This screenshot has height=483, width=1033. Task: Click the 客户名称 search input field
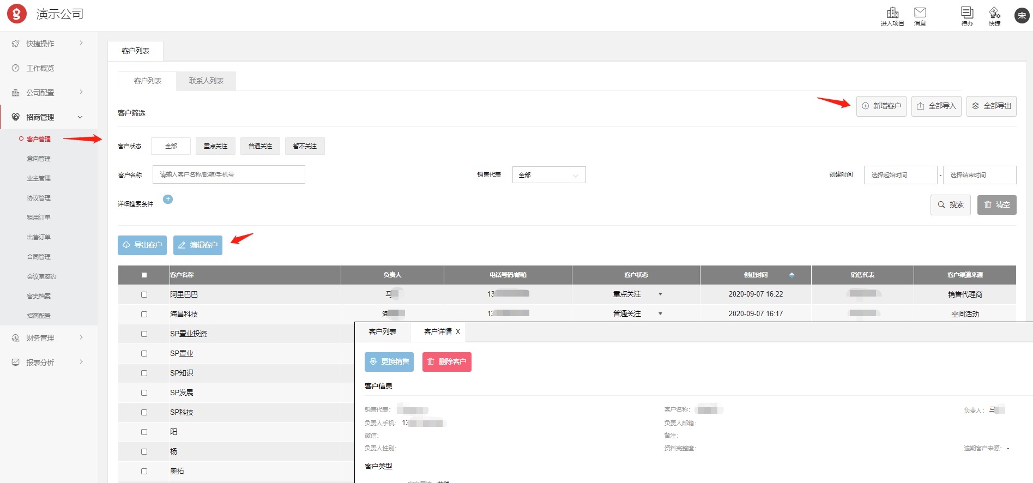(x=228, y=174)
